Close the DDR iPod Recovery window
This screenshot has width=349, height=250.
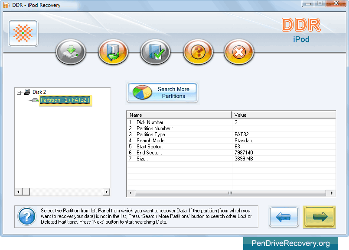[x=336, y=3]
